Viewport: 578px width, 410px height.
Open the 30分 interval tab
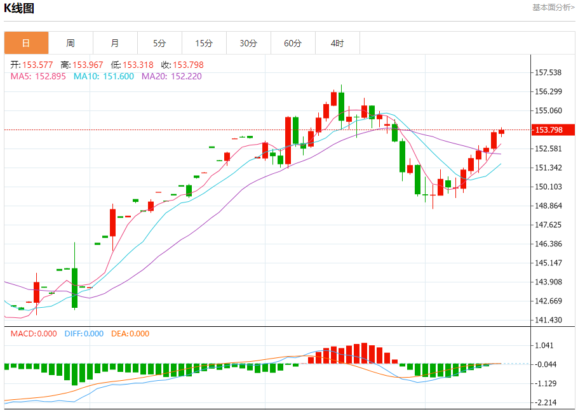tap(248, 43)
